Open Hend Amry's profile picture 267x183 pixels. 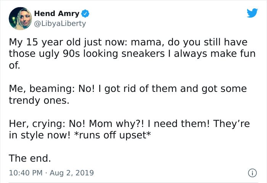click(x=20, y=18)
